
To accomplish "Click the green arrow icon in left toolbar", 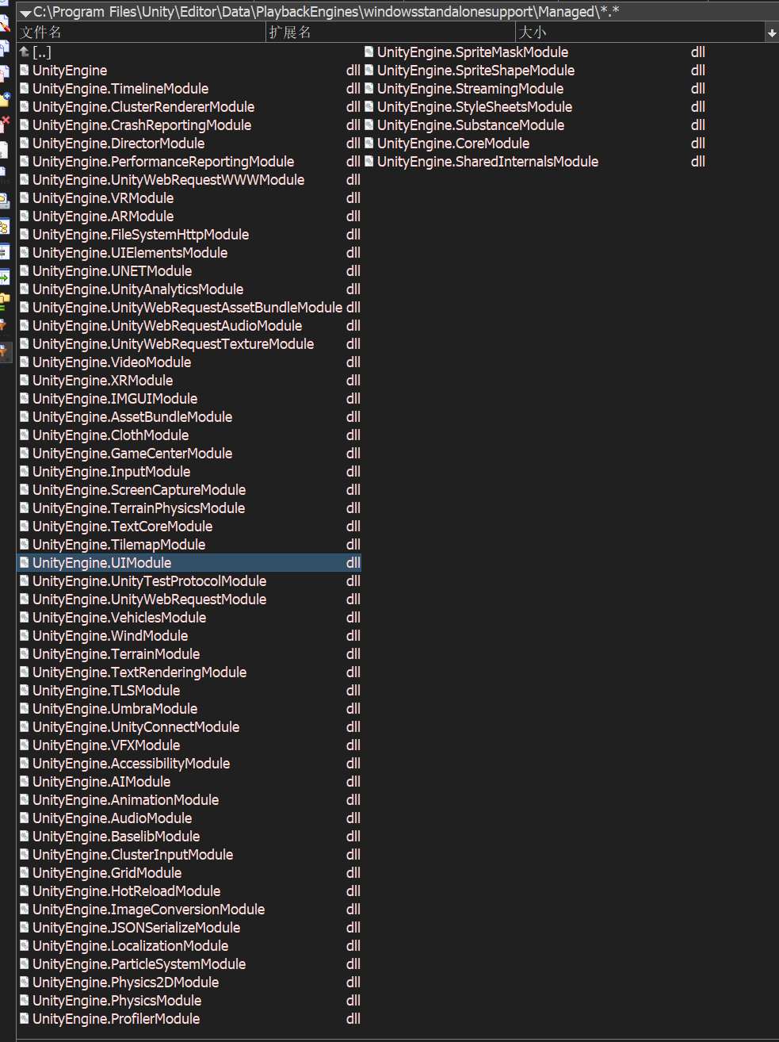I will (4, 277).
